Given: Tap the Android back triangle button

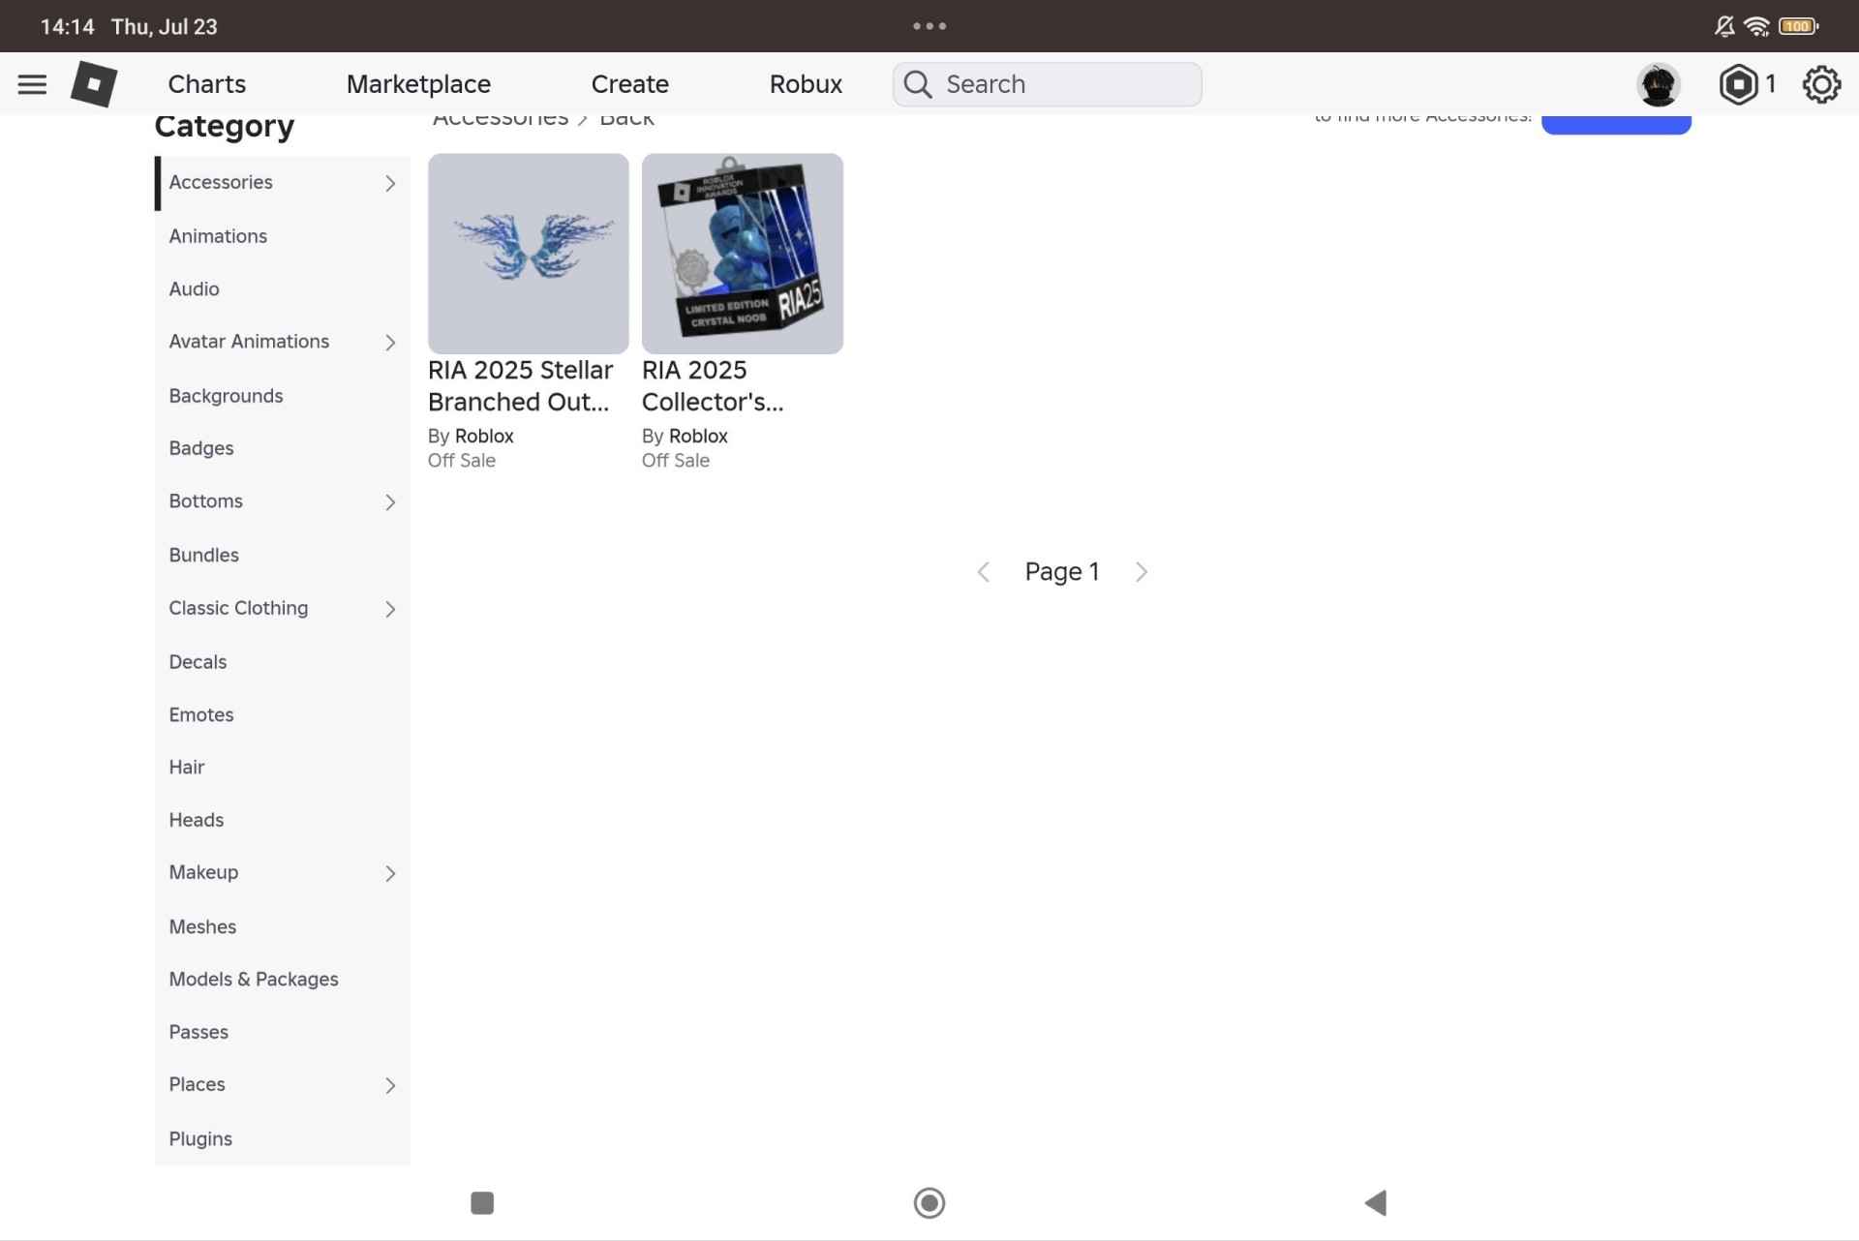Looking at the screenshot, I should click(1375, 1202).
